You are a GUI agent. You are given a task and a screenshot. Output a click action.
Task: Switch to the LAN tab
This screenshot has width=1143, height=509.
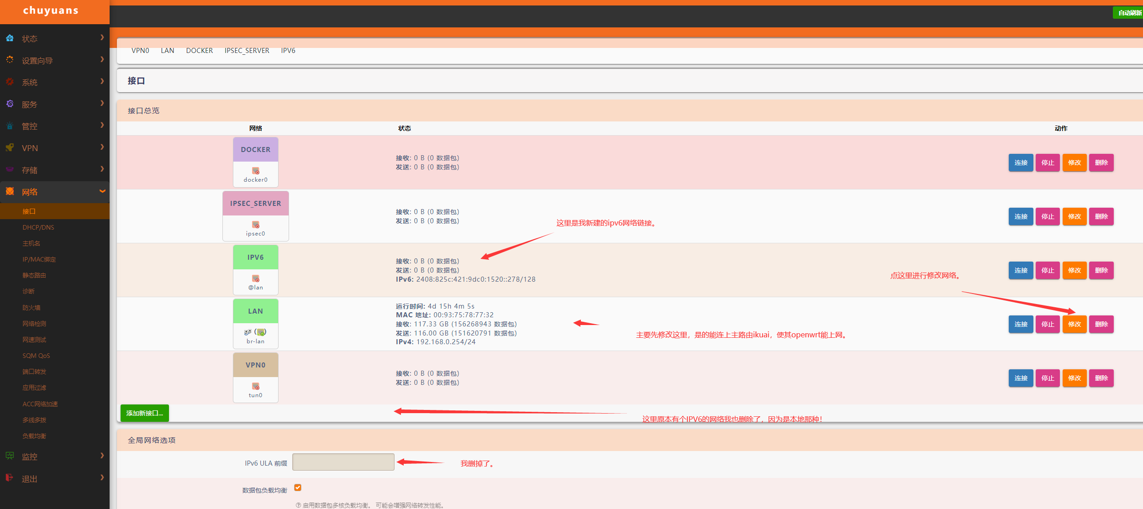[168, 51]
